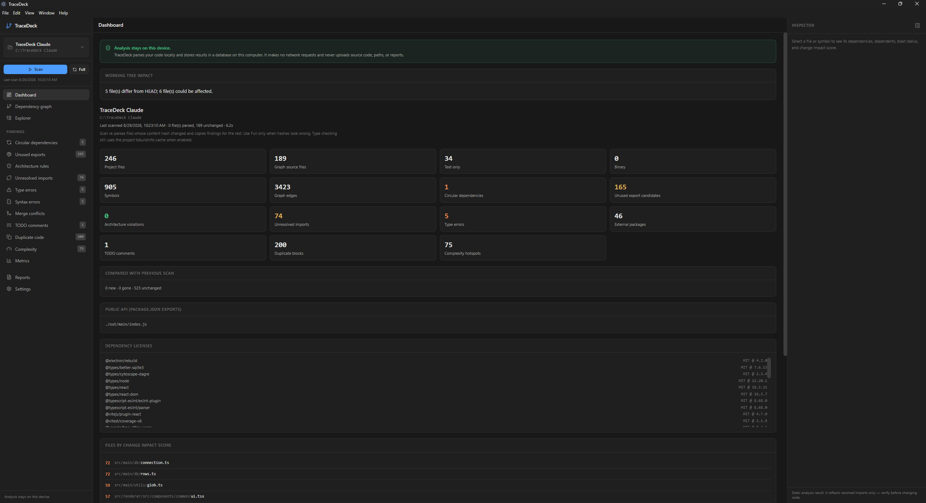Open the 1 Circular dependencies card

pos(523,190)
